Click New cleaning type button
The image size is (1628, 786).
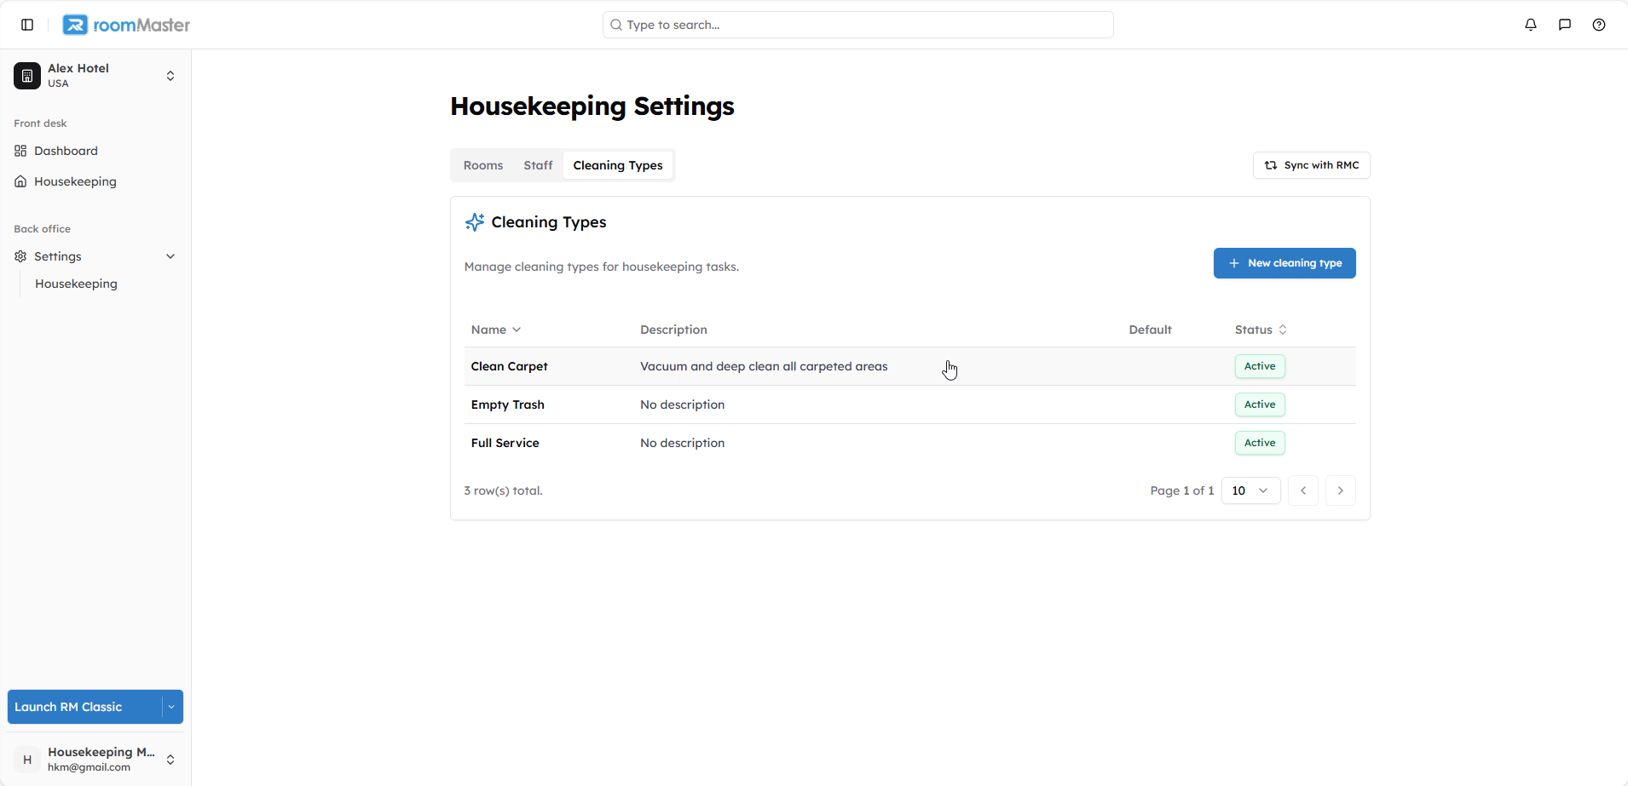coord(1285,263)
